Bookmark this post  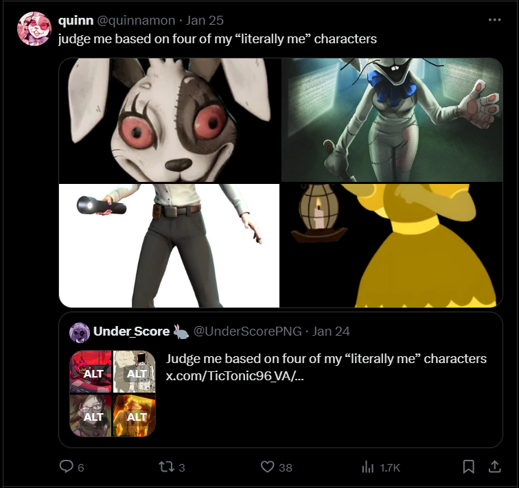(468, 467)
